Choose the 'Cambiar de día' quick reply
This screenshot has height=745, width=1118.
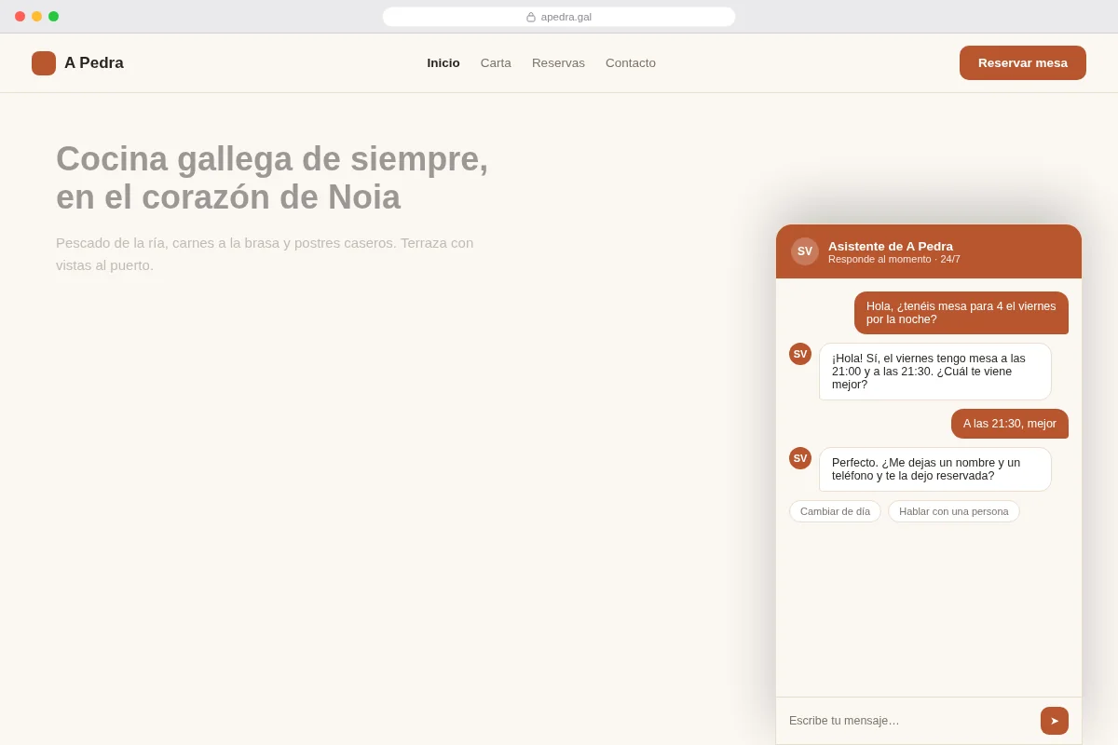pyautogui.click(x=835, y=511)
